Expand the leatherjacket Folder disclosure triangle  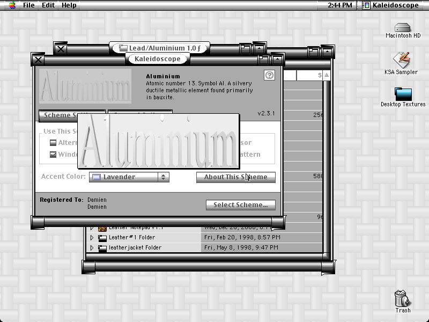(x=92, y=248)
